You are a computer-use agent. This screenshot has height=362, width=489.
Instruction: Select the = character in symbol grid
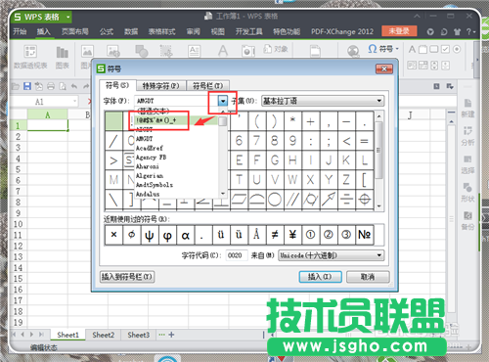tap(364, 141)
